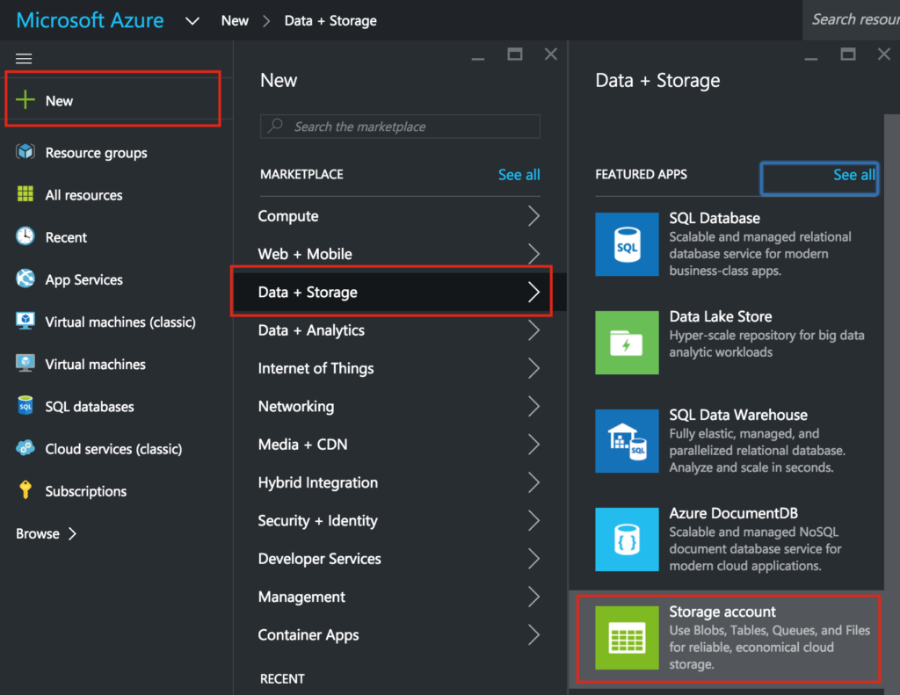Screen dimensions: 900x695
Task: Click the App Services globe icon
Action: click(25, 279)
